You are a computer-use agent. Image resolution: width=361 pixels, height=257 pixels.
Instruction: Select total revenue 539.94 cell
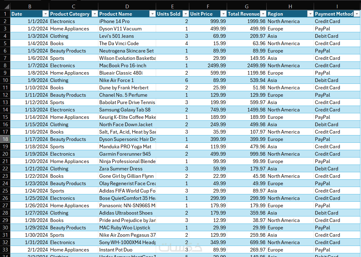tap(247, 80)
